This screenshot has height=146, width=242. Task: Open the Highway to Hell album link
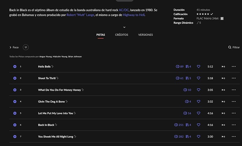pyautogui.click(x=134, y=15)
